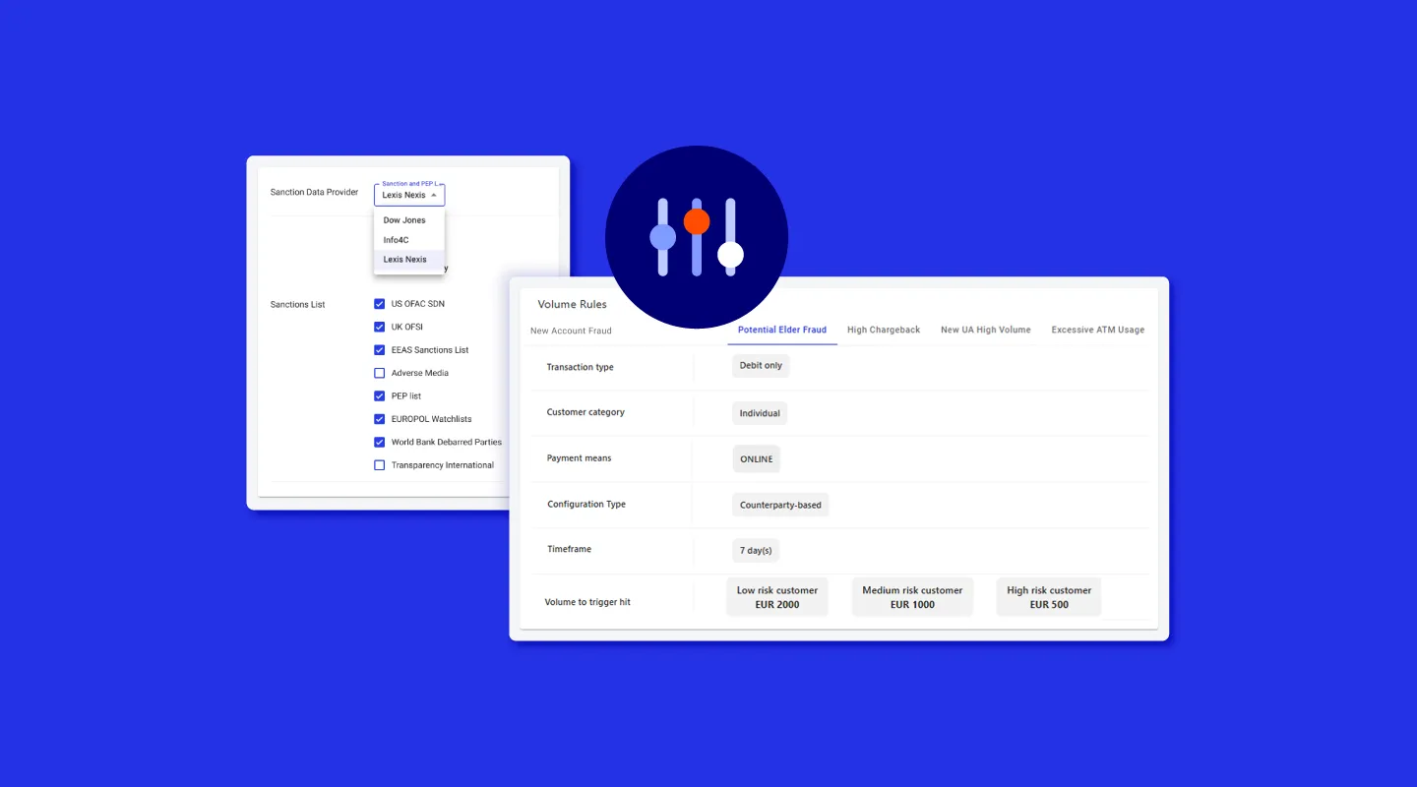The width and height of the screenshot is (1417, 787).
Task: Switch to the New Account Fraud tab
Action: coord(571,331)
